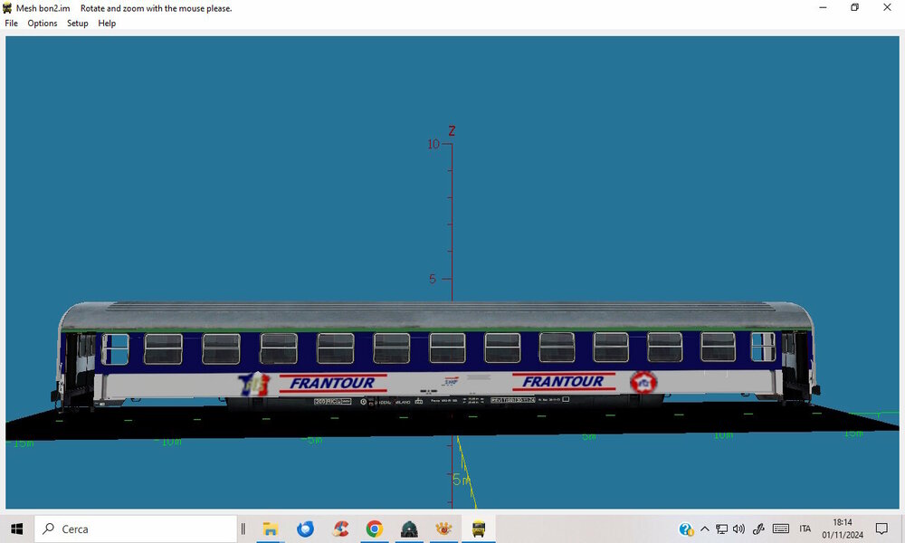Open the Help menu

click(x=107, y=24)
